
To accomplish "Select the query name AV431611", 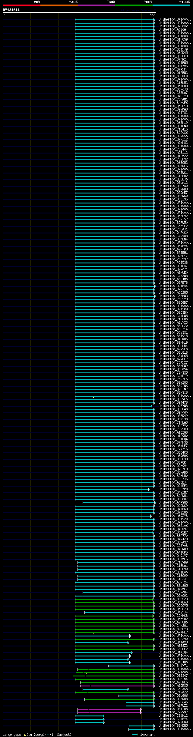I will (11, 10).
